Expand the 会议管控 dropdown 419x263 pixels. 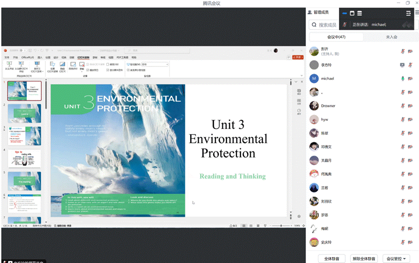pyautogui.click(x=396, y=258)
